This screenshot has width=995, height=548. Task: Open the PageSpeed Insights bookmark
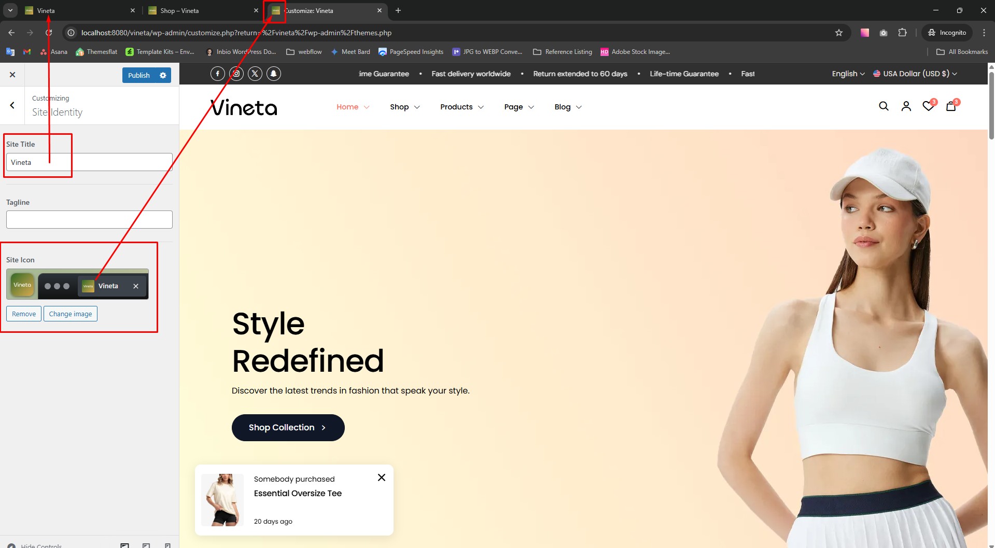411,52
